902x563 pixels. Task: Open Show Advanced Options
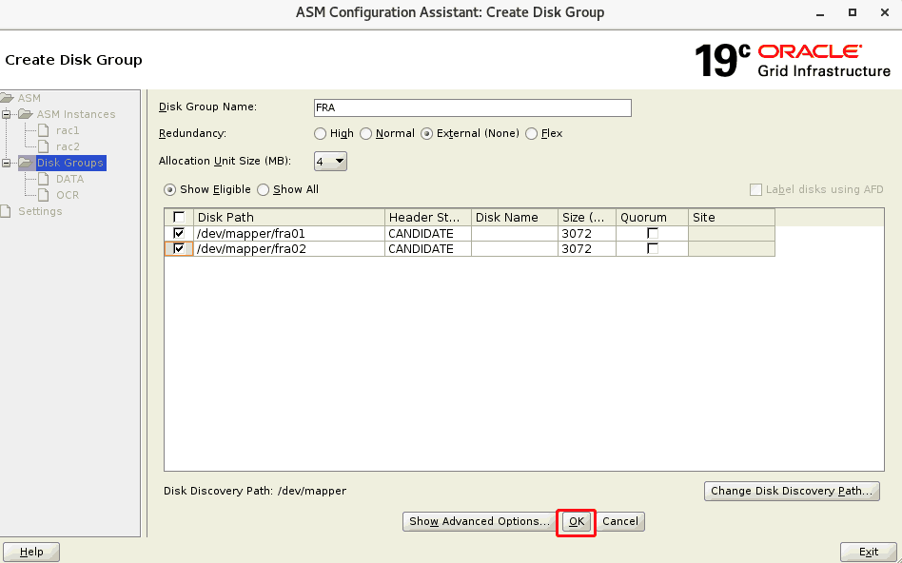click(x=480, y=521)
